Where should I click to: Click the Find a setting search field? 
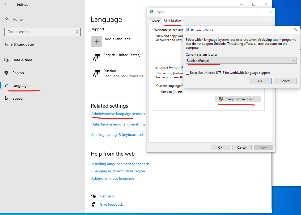click(x=43, y=32)
